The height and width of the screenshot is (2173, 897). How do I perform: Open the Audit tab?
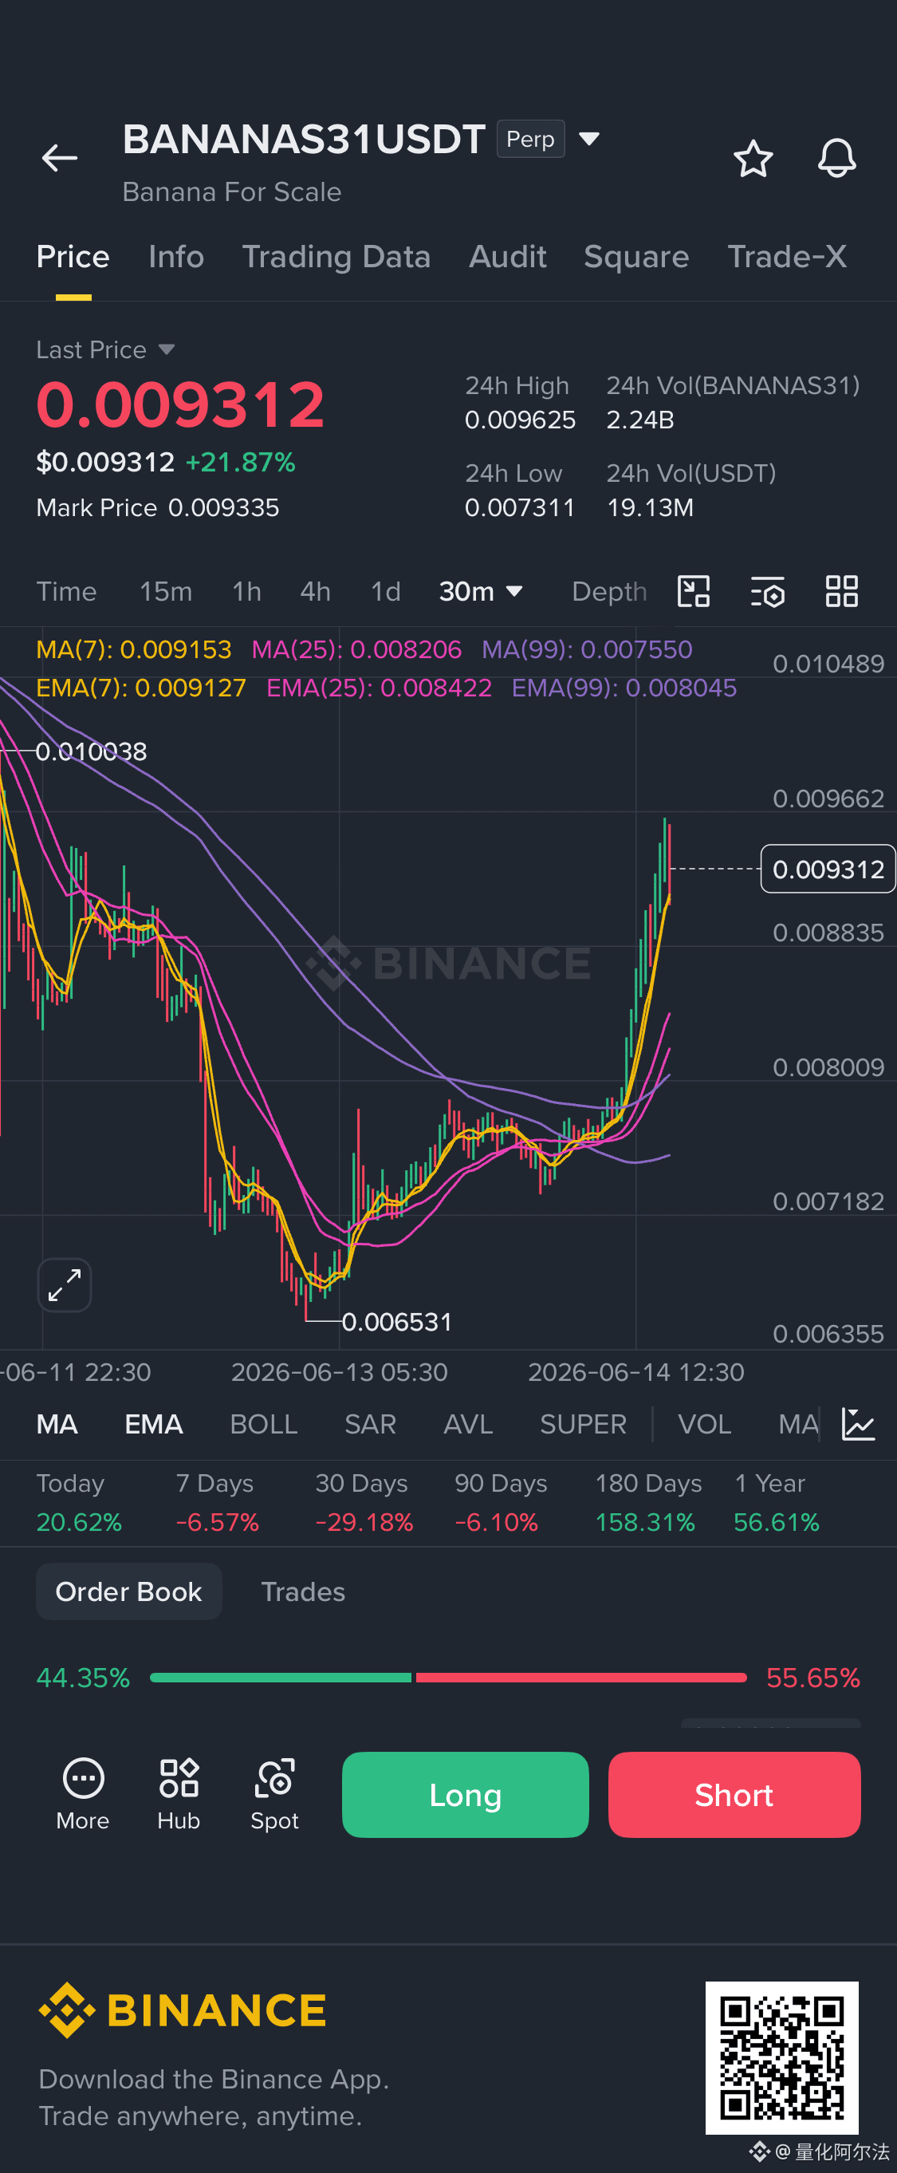(508, 256)
